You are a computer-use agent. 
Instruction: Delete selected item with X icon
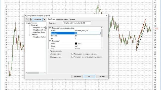44,19
